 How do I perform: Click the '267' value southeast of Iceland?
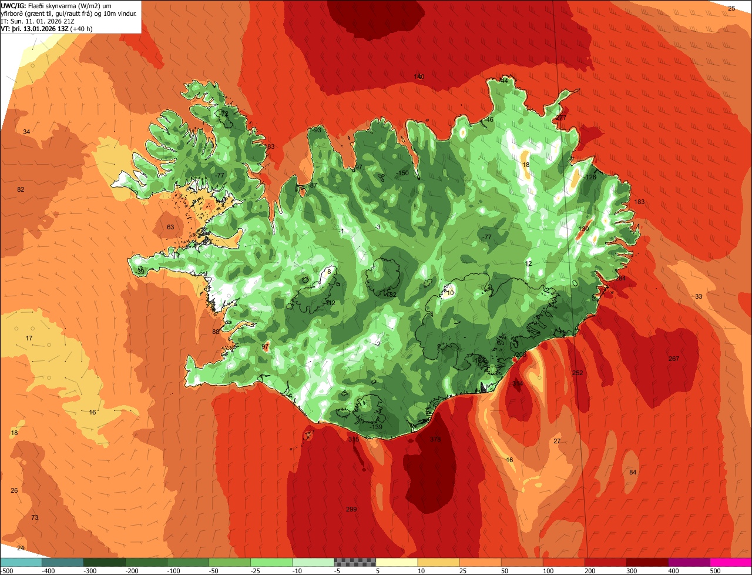[674, 359]
